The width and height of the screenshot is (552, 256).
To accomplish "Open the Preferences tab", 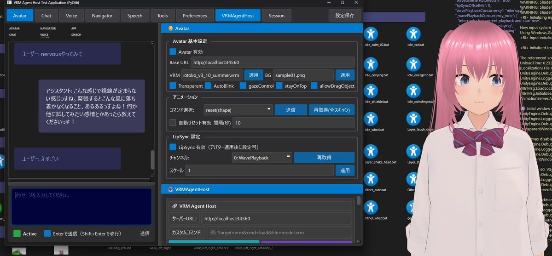I will coord(195,16).
